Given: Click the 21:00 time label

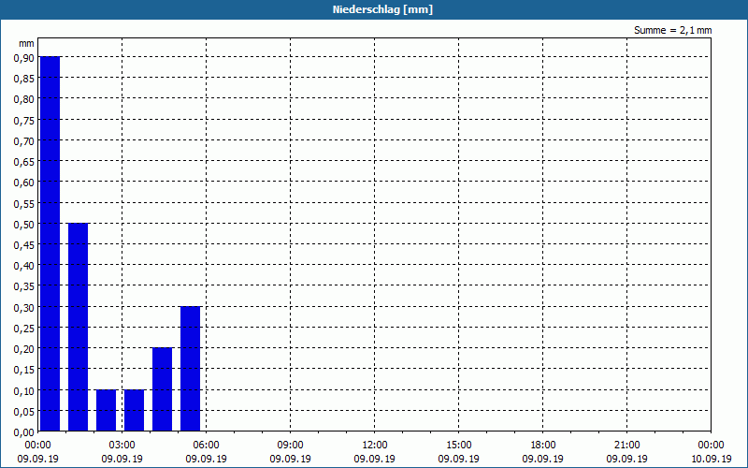Looking at the screenshot, I should pos(626,446).
